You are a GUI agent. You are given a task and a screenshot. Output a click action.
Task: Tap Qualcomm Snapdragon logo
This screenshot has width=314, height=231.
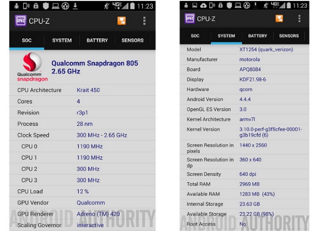(32, 67)
